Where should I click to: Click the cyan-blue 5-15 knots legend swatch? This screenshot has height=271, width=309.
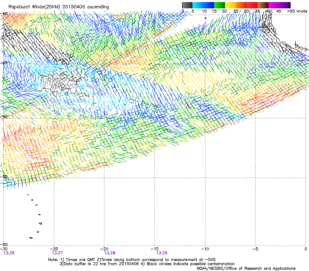point(203,5)
